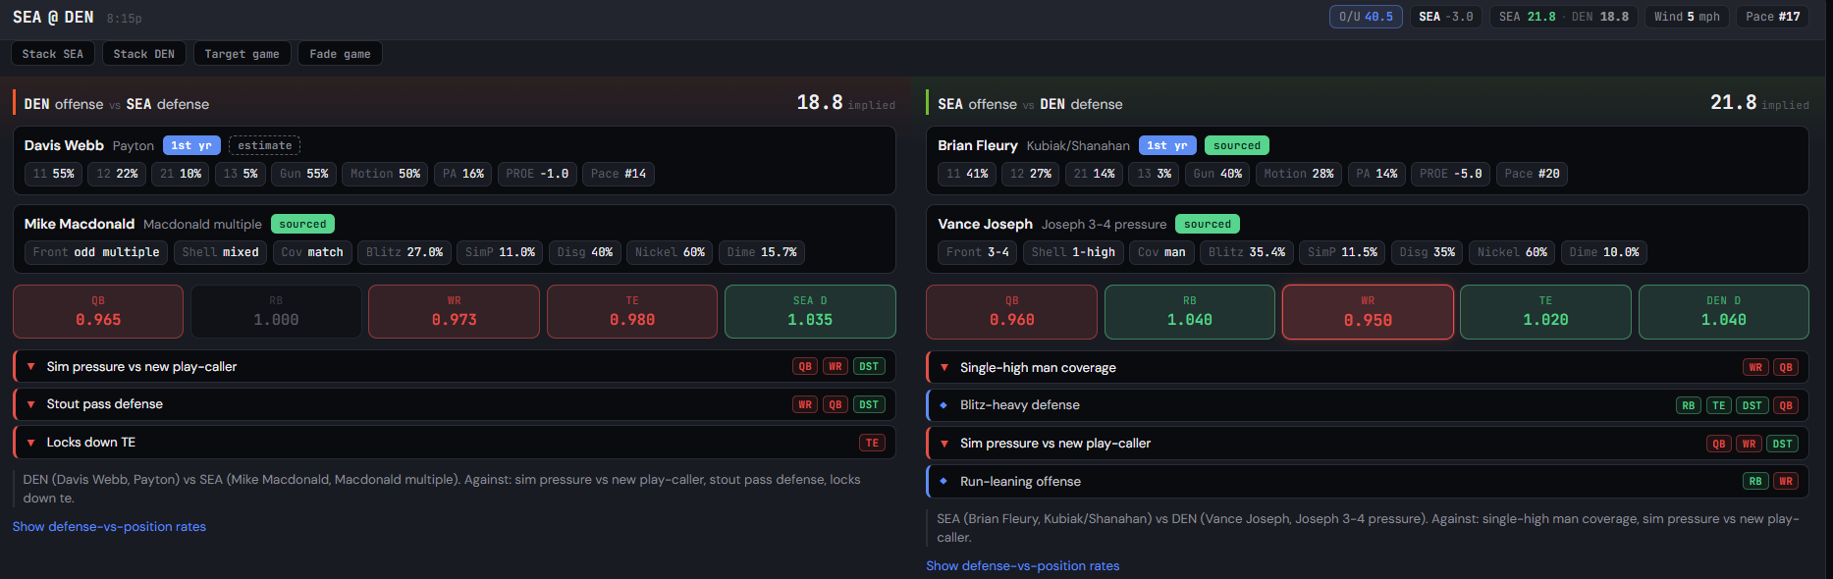Click the Front 3-4 chip
The image size is (1833, 579).
click(x=978, y=252)
